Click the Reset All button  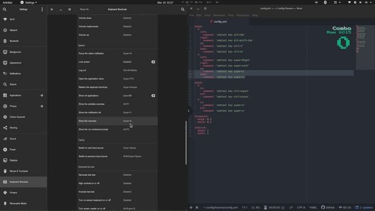[x=84, y=9]
